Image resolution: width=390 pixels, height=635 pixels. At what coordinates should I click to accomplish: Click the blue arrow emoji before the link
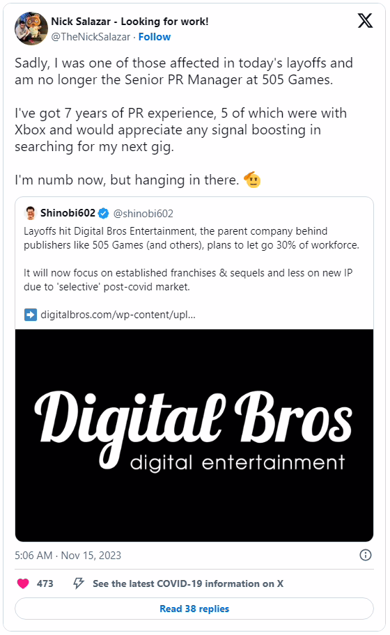coord(31,315)
